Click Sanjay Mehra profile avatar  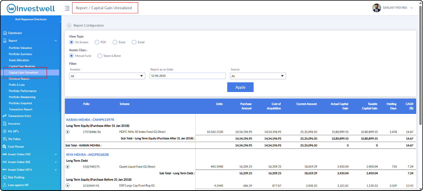pos(376,8)
